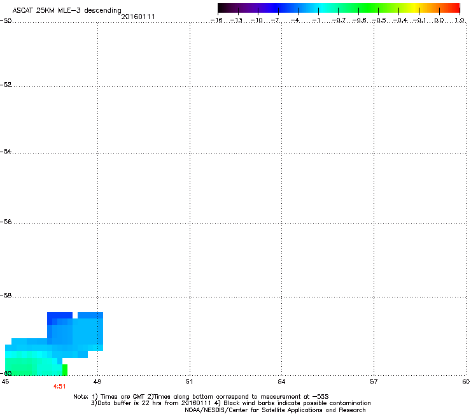The image size is (471, 414).
Task: Click the red end of the color scale
Action: (x=454, y=8)
